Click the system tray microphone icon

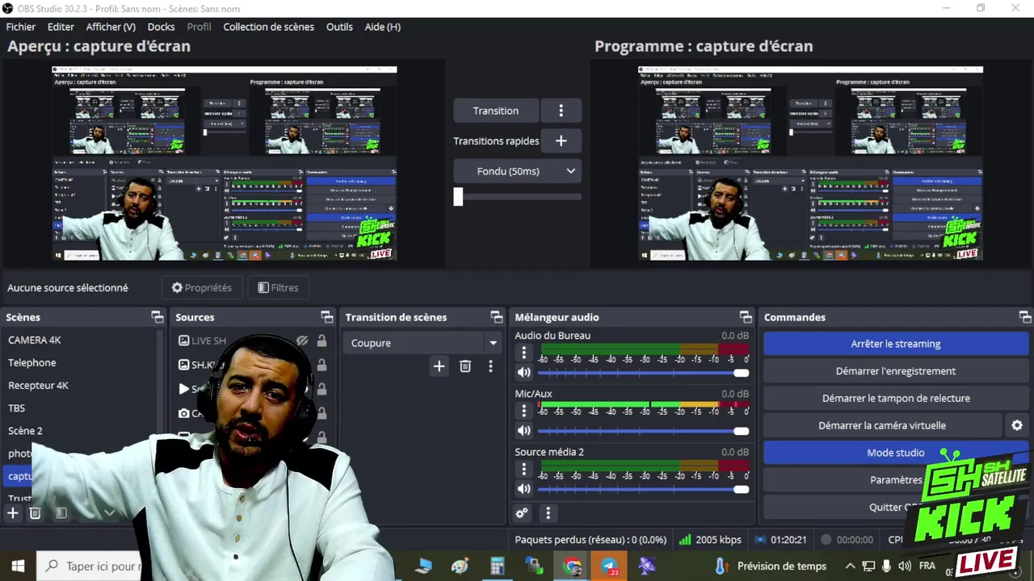pyautogui.click(x=887, y=566)
